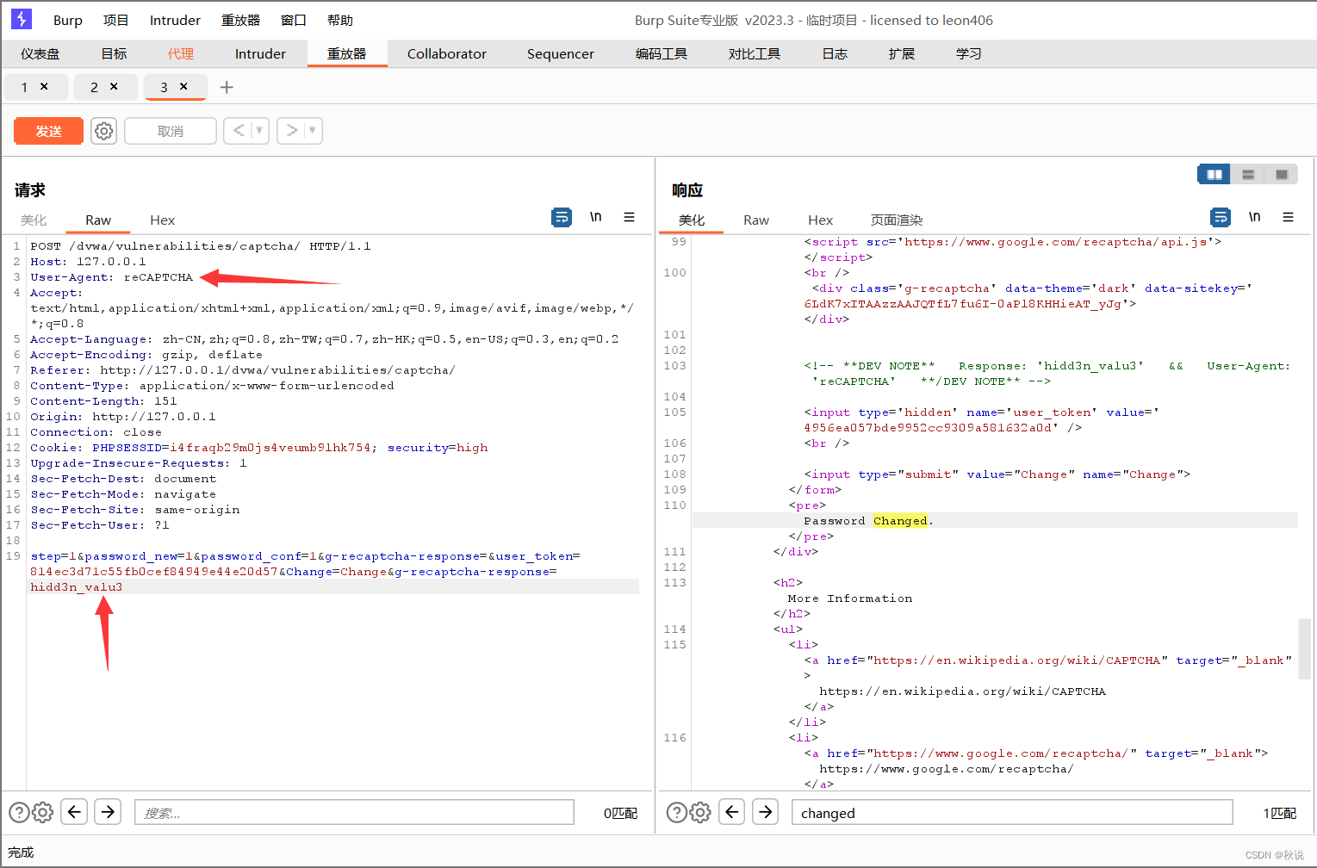Click the request search input field
This screenshot has height=868, width=1317.
click(x=354, y=812)
